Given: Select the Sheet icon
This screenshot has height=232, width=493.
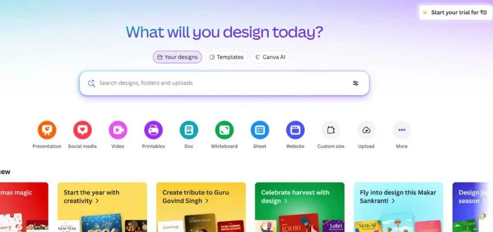Looking at the screenshot, I should pos(259,130).
